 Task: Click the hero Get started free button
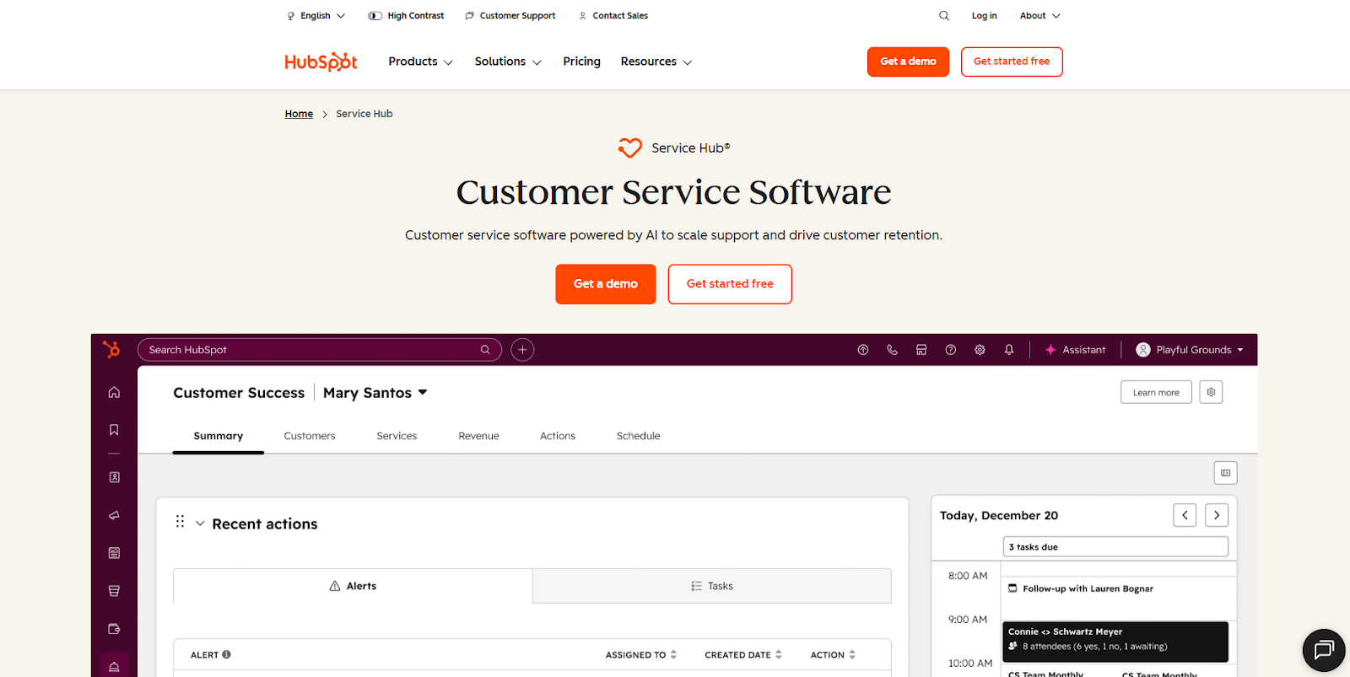730,284
